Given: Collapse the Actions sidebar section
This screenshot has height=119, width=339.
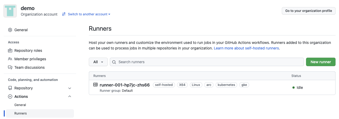Looking at the screenshot, I should tap(70, 97).
